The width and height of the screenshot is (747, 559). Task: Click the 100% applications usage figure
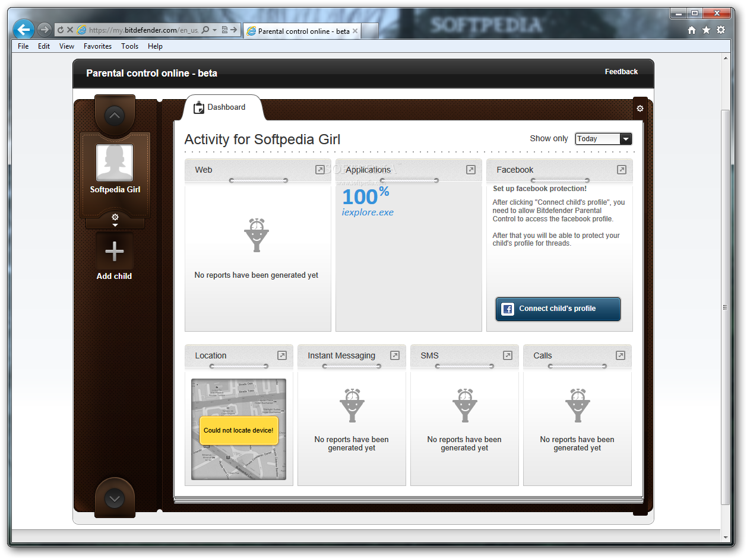coord(366,196)
